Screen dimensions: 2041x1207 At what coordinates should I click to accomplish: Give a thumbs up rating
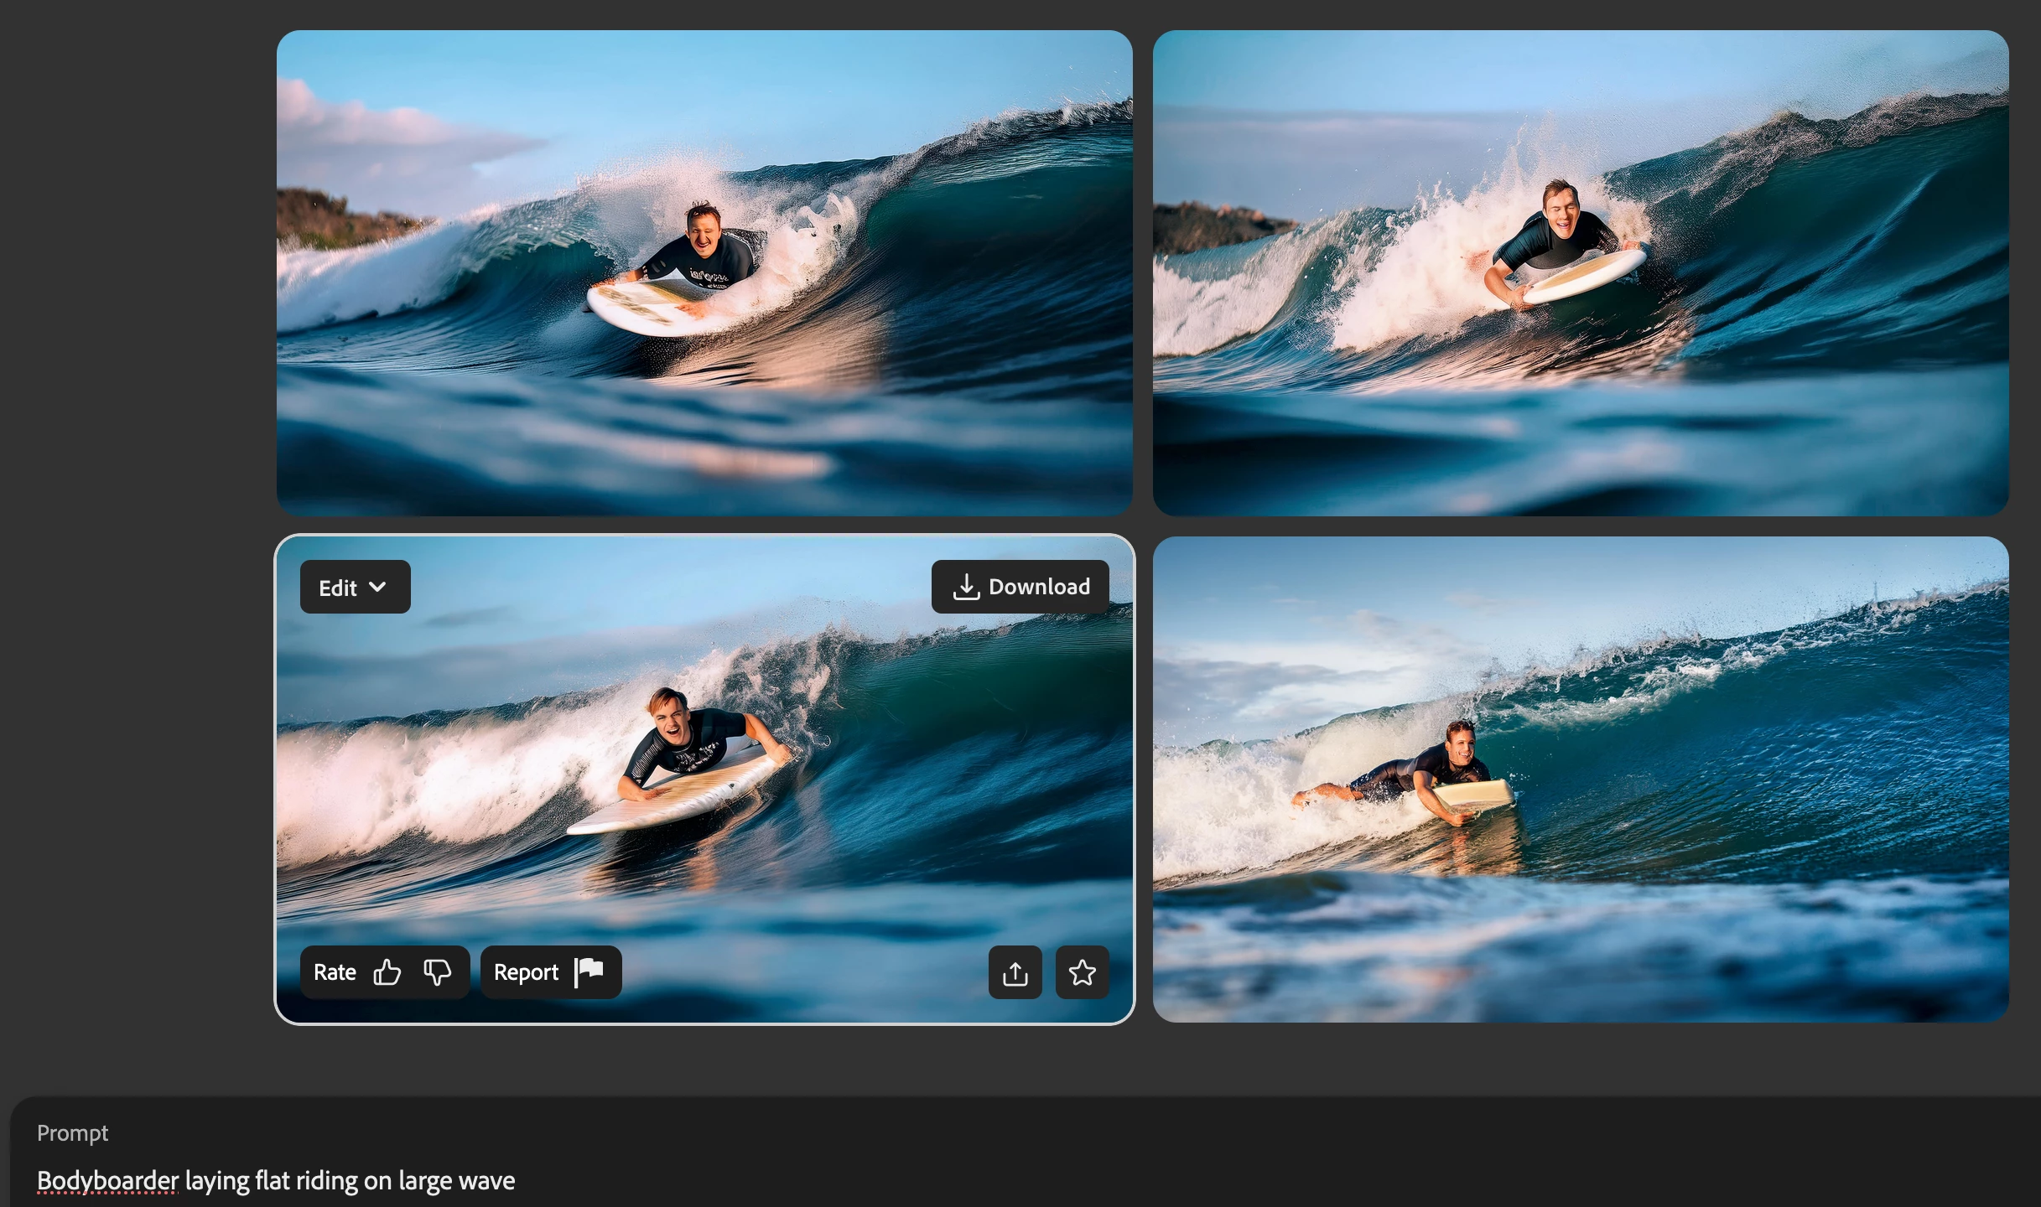tap(387, 972)
